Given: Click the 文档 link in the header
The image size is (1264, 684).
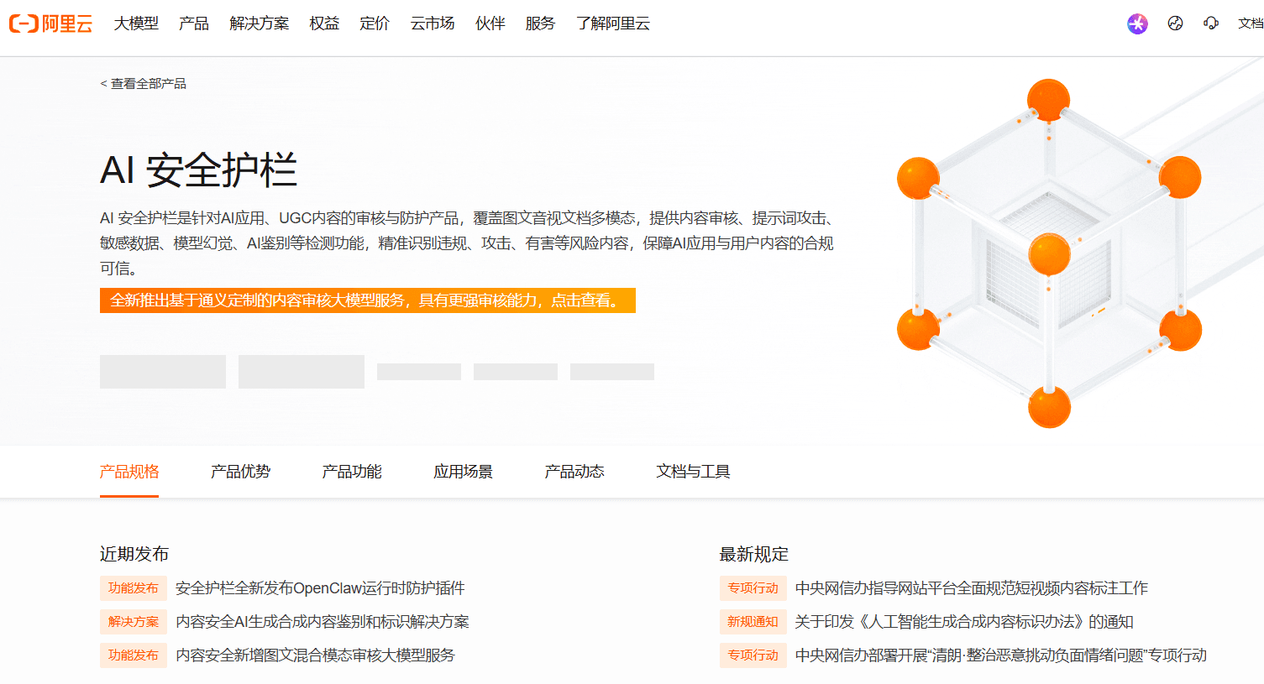Looking at the screenshot, I should (1251, 23).
